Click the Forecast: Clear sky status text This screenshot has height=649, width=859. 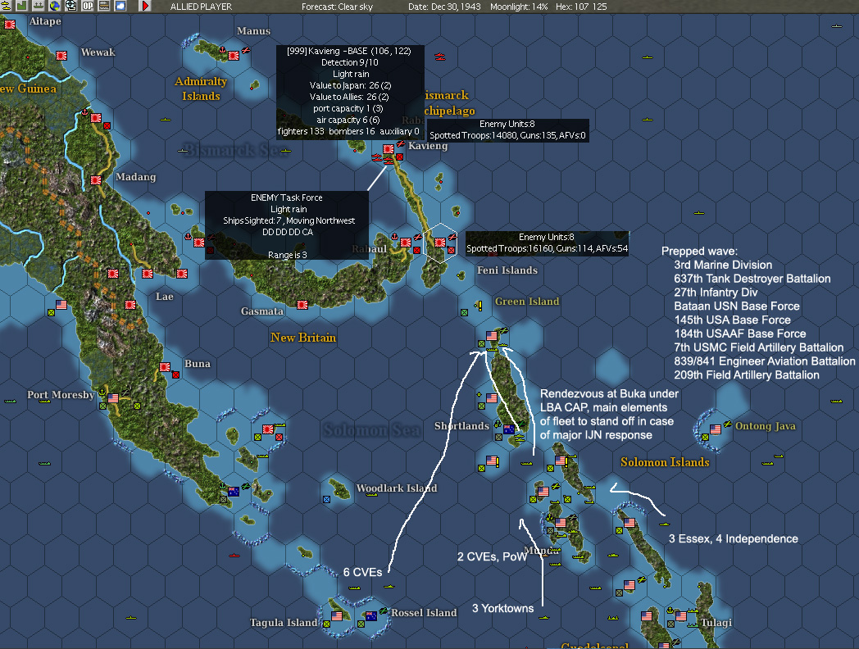coord(337,7)
